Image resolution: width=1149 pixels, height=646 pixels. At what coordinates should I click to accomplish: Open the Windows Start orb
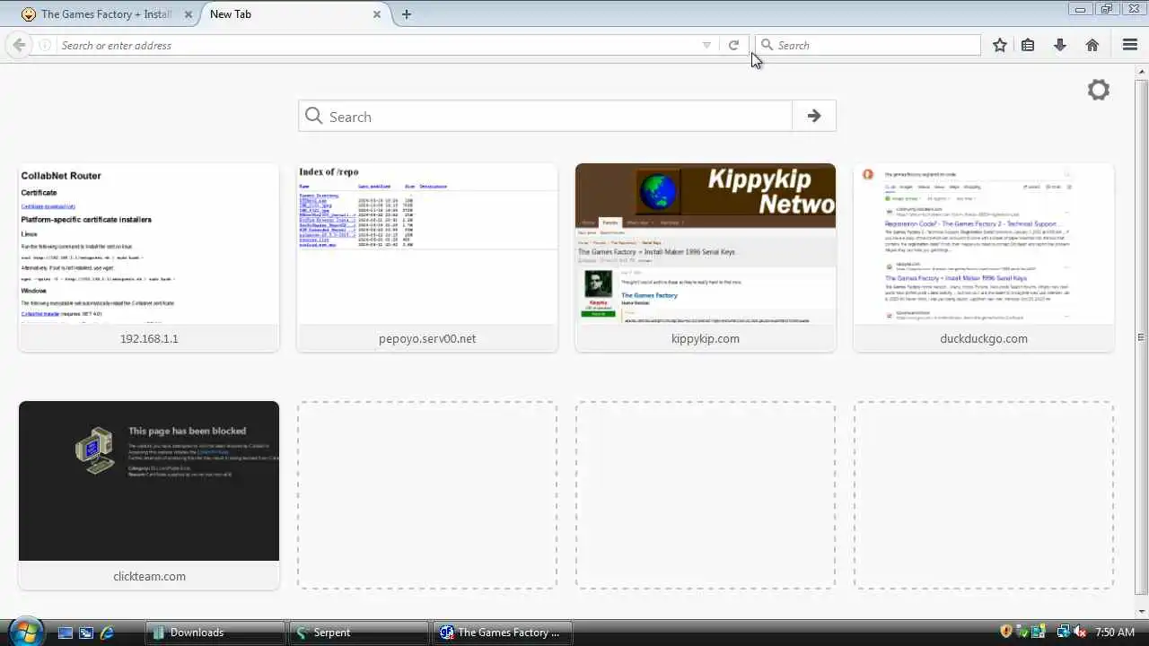24,631
